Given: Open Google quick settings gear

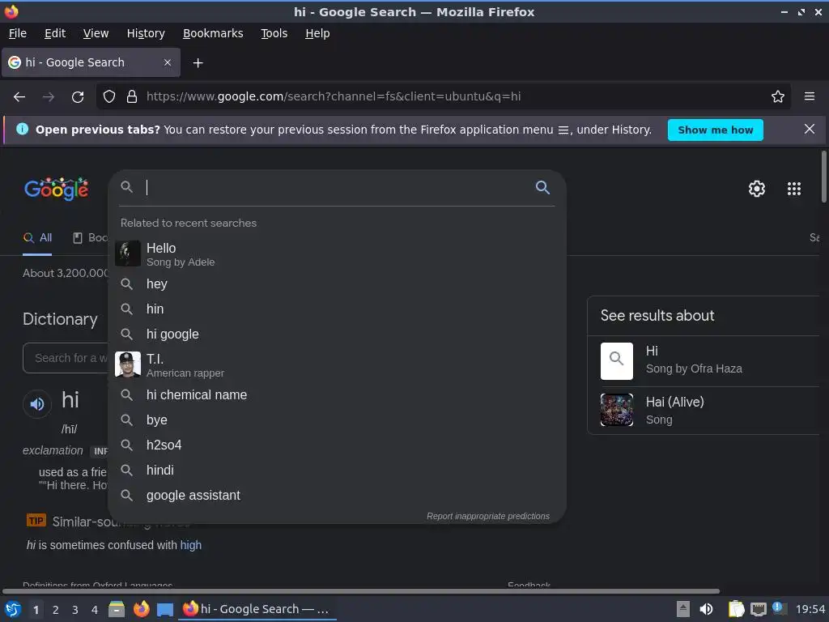Looking at the screenshot, I should pyautogui.click(x=757, y=189).
